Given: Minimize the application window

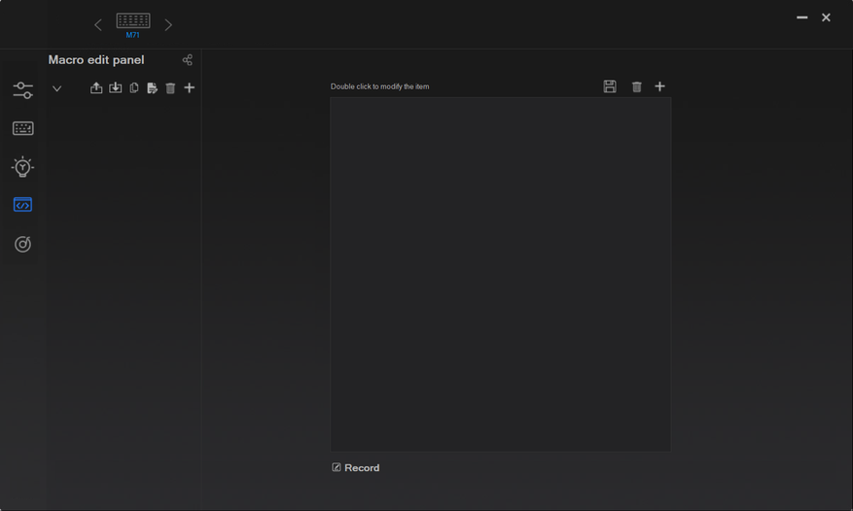Looking at the screenshot, I should (x=801, y=17).
